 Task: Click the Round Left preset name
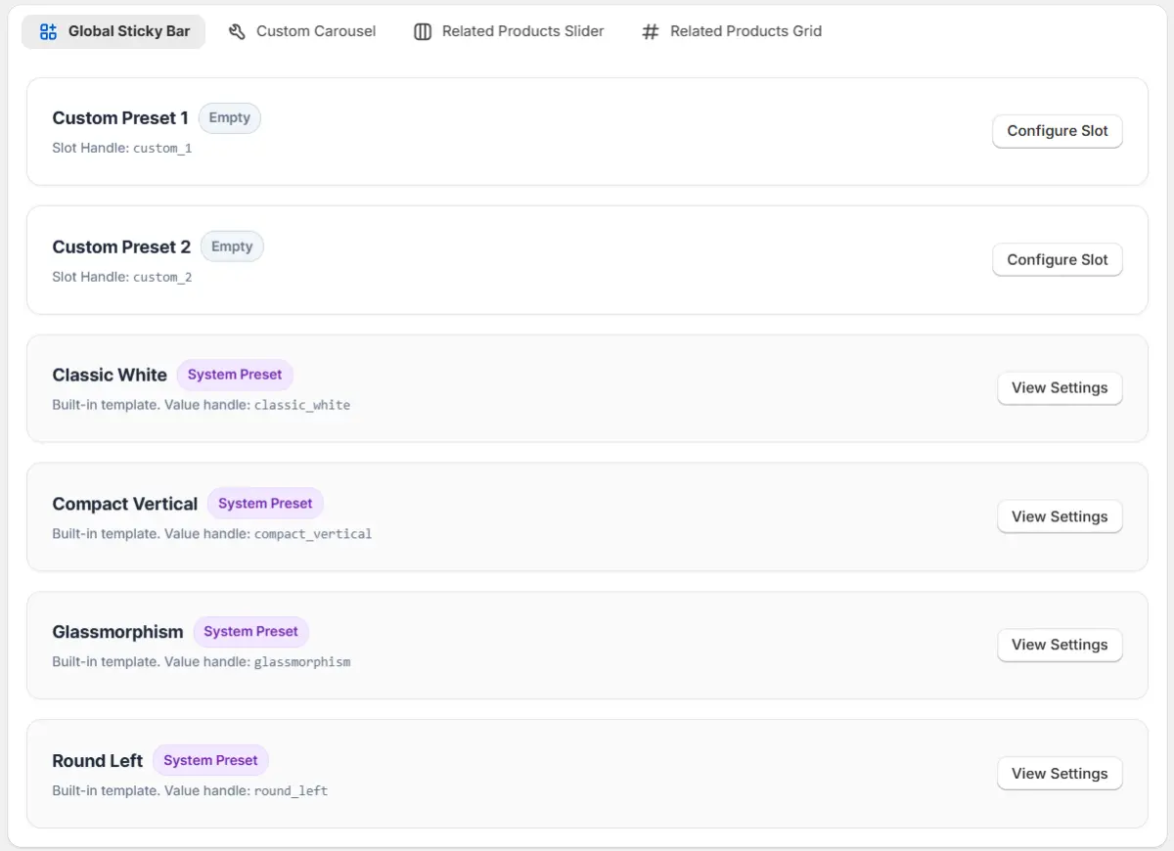coord(98,761)
